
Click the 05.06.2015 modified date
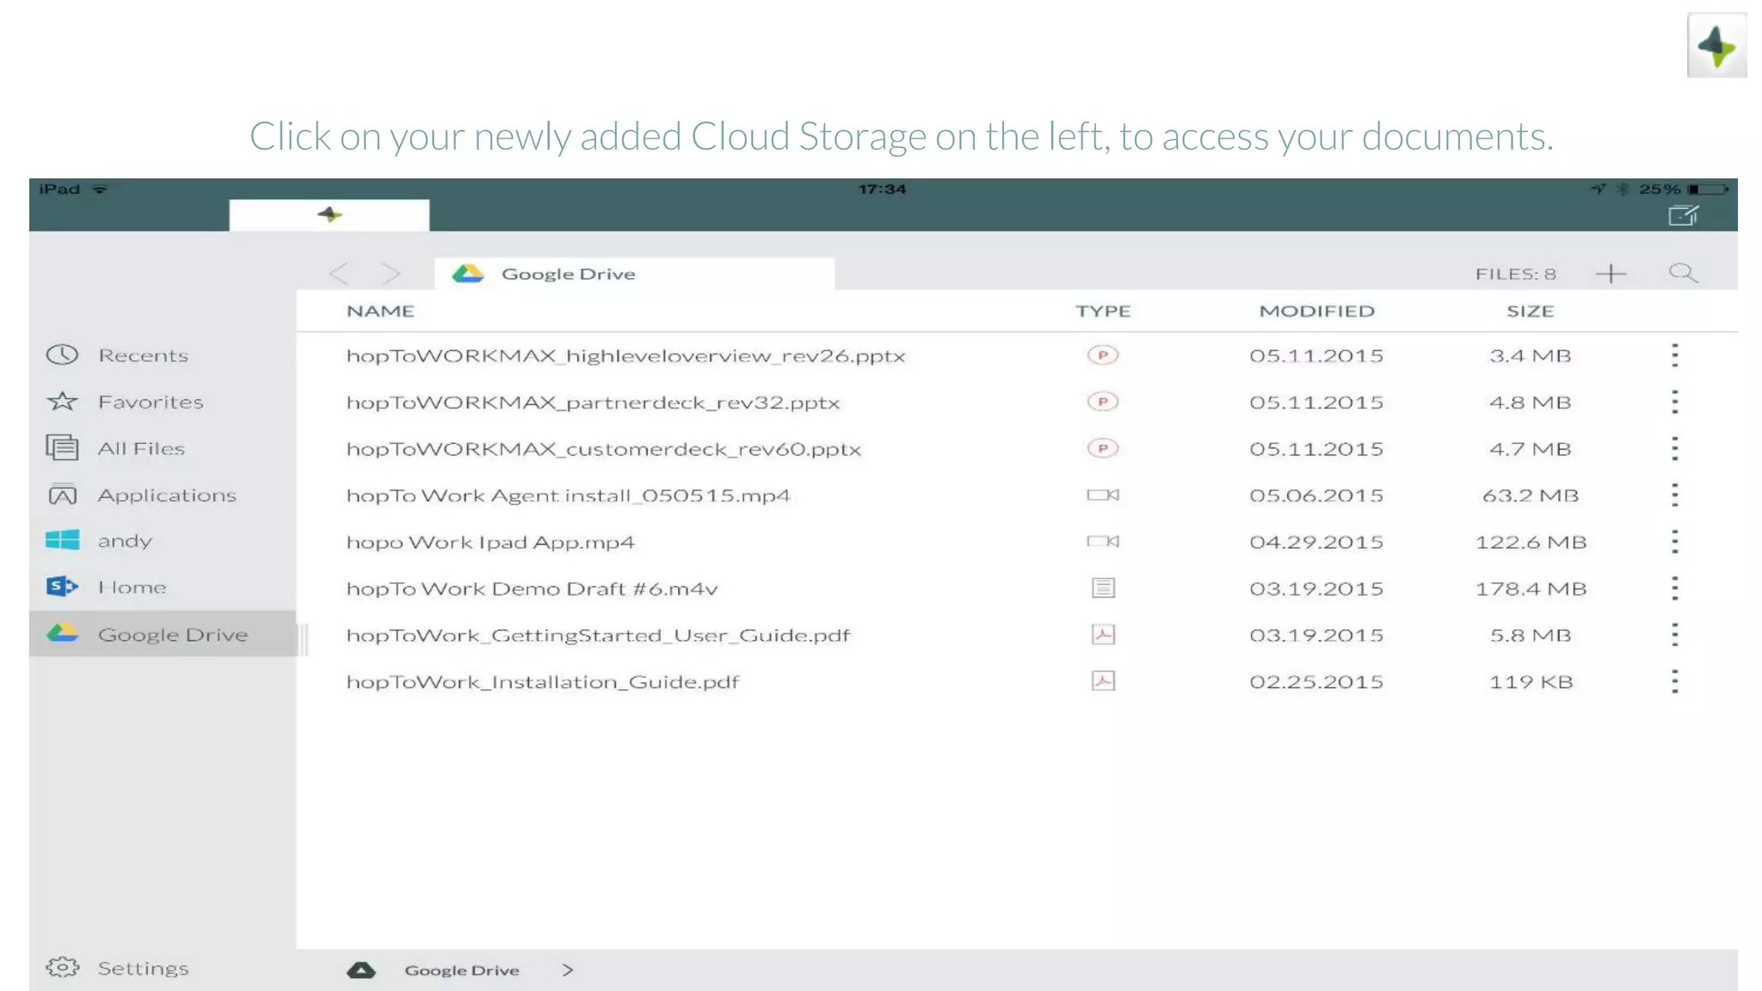(x=1316, y=495)
